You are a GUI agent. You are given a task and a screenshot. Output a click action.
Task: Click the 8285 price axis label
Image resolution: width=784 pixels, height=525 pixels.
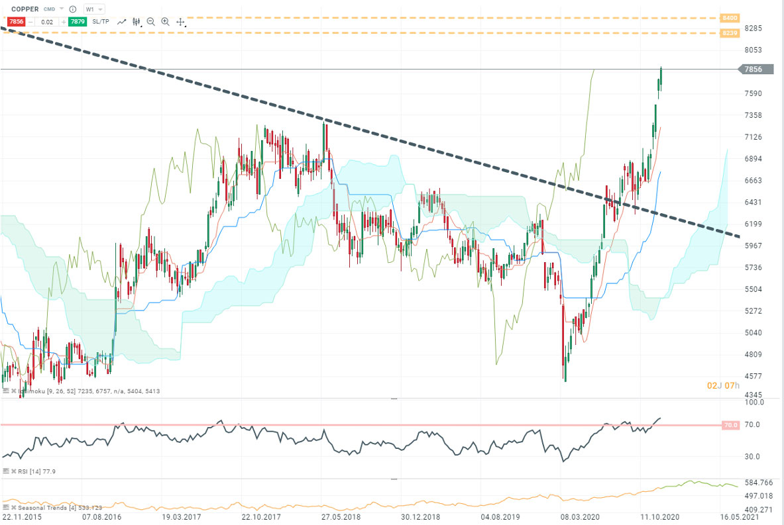click(753, 28)
